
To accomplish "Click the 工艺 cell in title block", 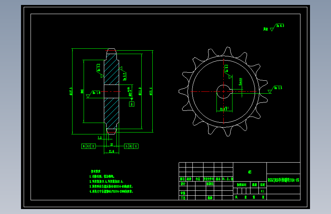I will click(x=183, y=198).
